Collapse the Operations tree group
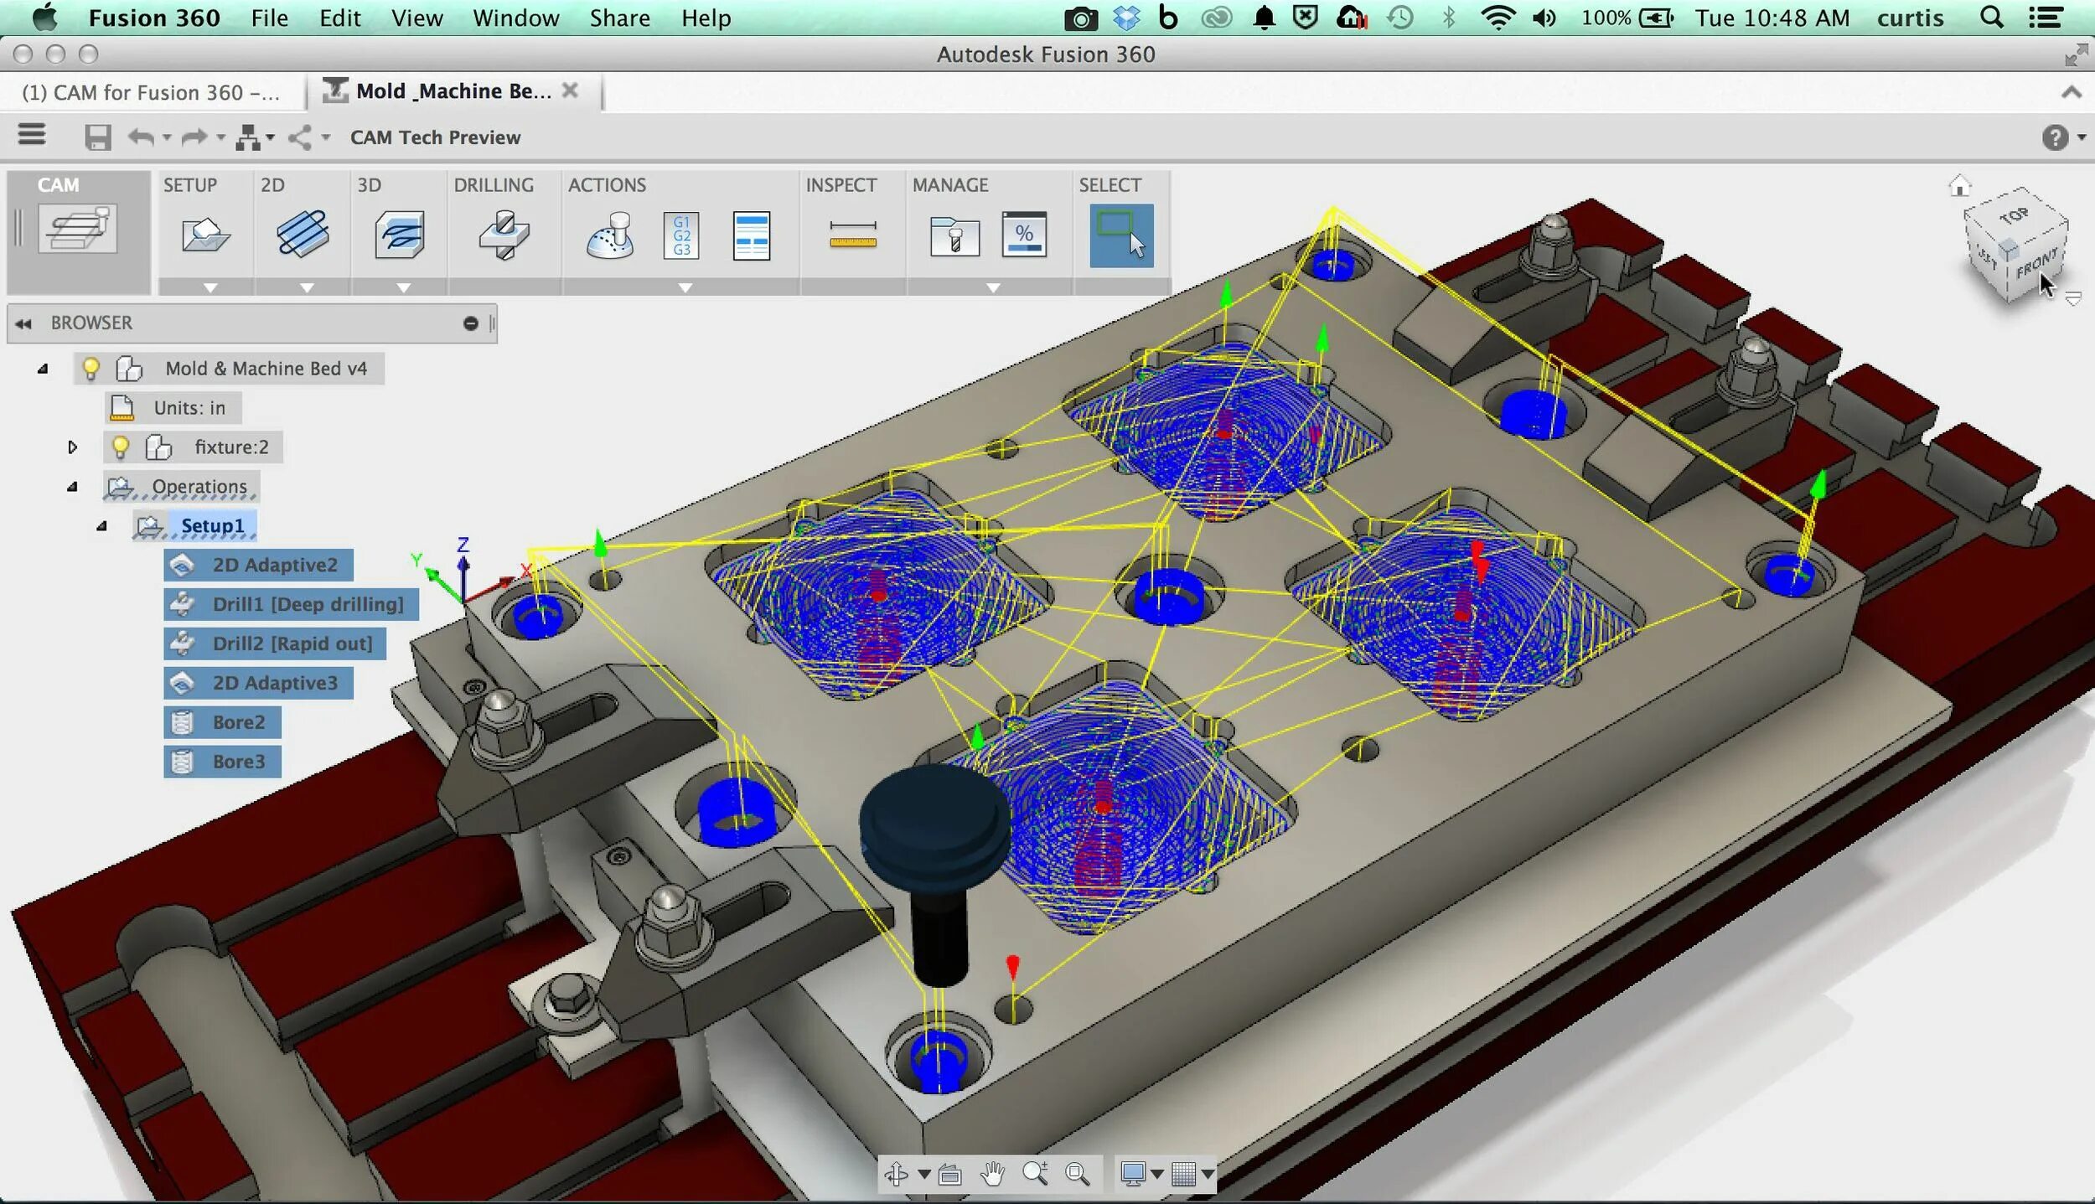2095x1204 pixels. [x=72, y=486]
